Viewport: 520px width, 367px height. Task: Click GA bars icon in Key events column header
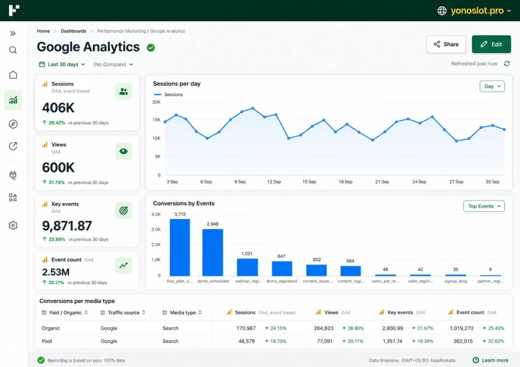pyautogui.click(x=382, y=312)
